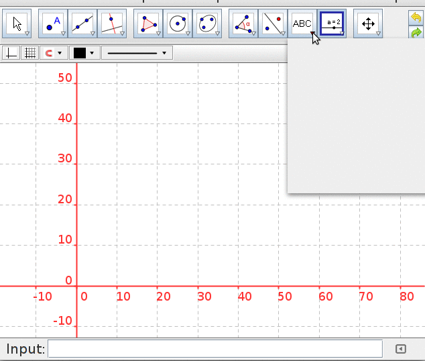The width and height of the screenshot is (425, 361).
Task: Expand Polygon tool submenu triangle
Action: 159,34
